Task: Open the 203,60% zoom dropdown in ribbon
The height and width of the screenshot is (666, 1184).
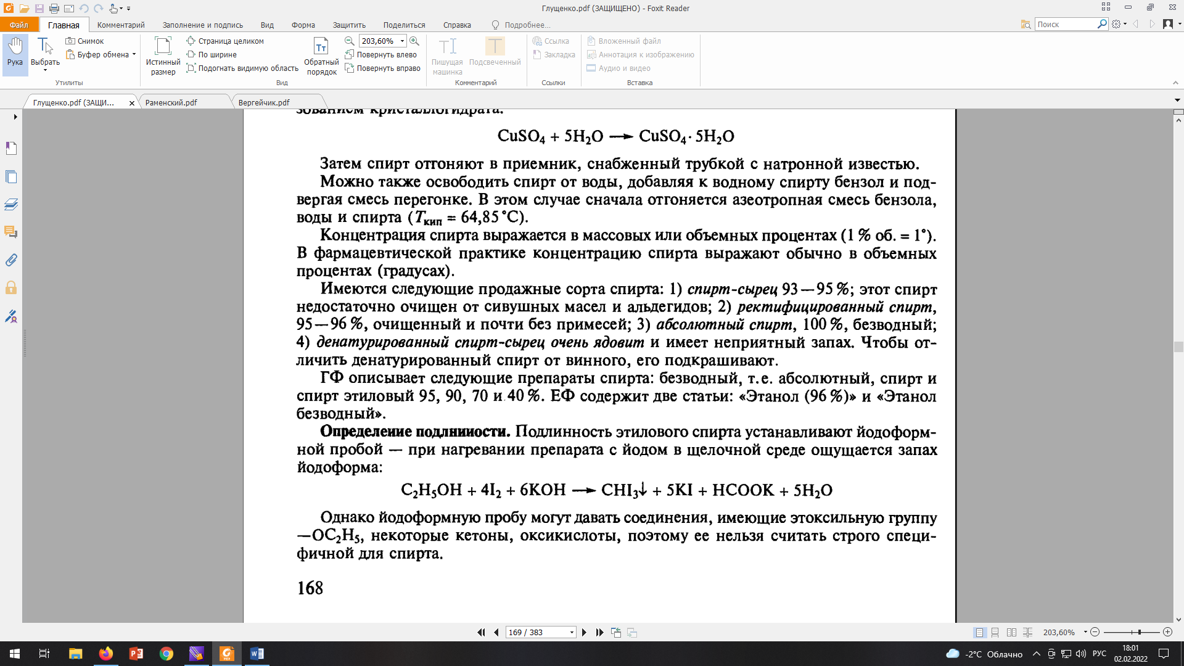Action: click(402, 41)
